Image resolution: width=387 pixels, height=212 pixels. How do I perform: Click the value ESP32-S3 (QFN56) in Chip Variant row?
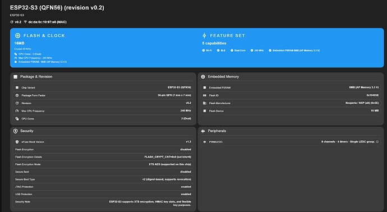point(179,87)
